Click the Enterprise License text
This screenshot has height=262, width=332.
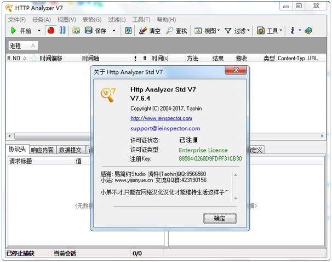(203, 150)
